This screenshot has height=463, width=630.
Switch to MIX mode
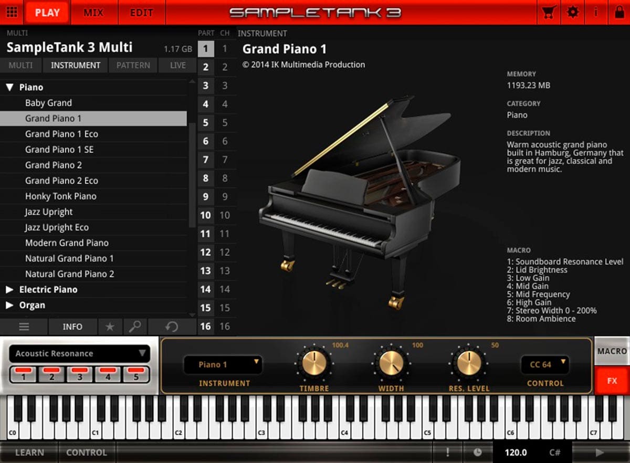(x=93, y=12)
